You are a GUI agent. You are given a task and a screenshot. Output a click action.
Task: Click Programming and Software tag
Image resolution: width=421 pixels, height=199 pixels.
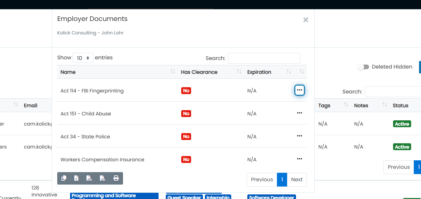click(114, 196)
